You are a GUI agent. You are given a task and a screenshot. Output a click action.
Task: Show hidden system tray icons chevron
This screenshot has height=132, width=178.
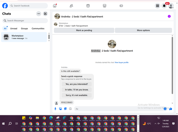[155, 124]
